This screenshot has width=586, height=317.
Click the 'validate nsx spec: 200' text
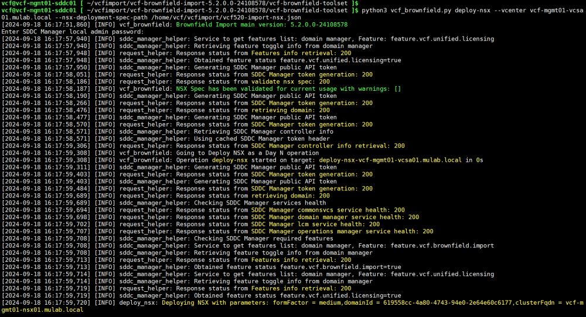click(x=291, y=81)
